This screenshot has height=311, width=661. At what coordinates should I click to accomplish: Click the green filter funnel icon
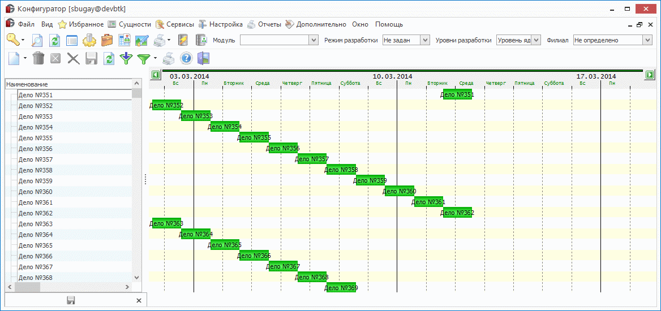click(144, 58)
